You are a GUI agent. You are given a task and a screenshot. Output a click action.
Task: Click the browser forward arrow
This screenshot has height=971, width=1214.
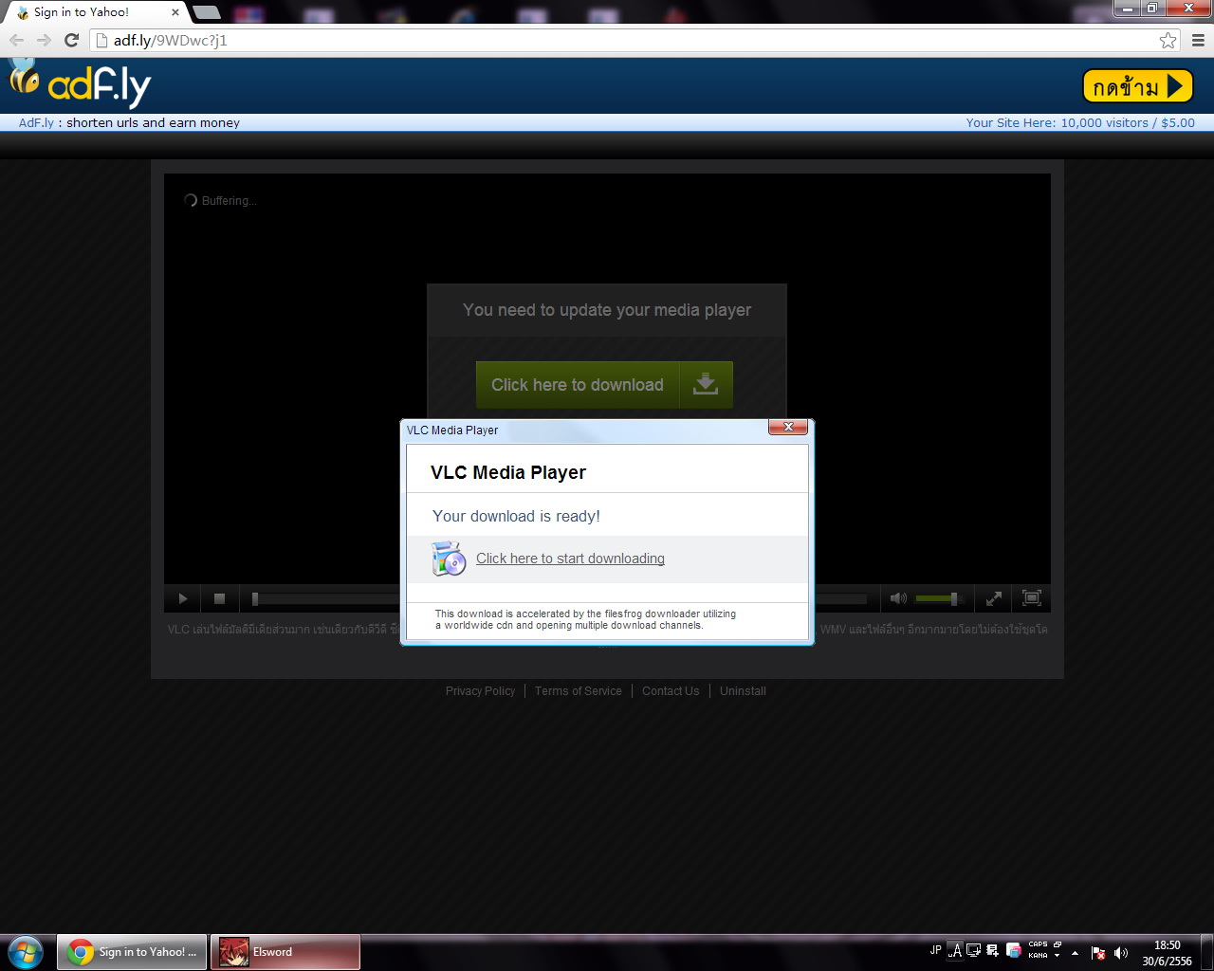point(44,40)
